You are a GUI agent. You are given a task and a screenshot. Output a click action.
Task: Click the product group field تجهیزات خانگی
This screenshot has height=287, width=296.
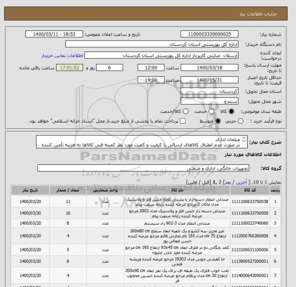(143, 168)
